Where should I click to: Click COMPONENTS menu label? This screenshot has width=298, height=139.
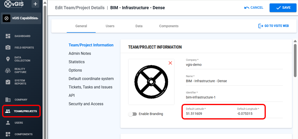pyautogui.click(x=23, y=134)
